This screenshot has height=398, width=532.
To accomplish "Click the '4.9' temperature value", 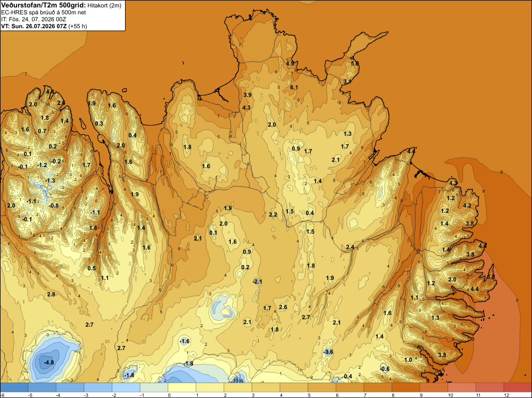I will pos(290,63).
